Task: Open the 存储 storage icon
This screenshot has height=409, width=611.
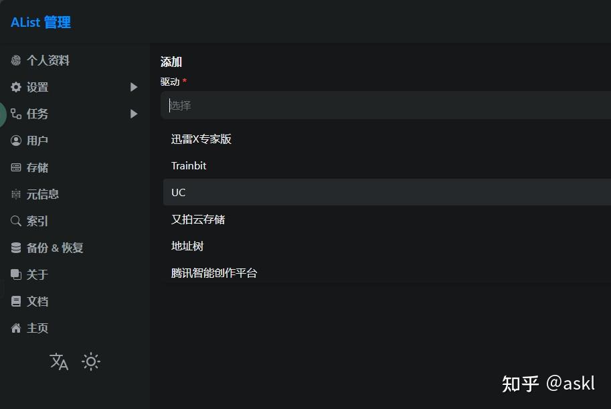Action: (16, 167)
